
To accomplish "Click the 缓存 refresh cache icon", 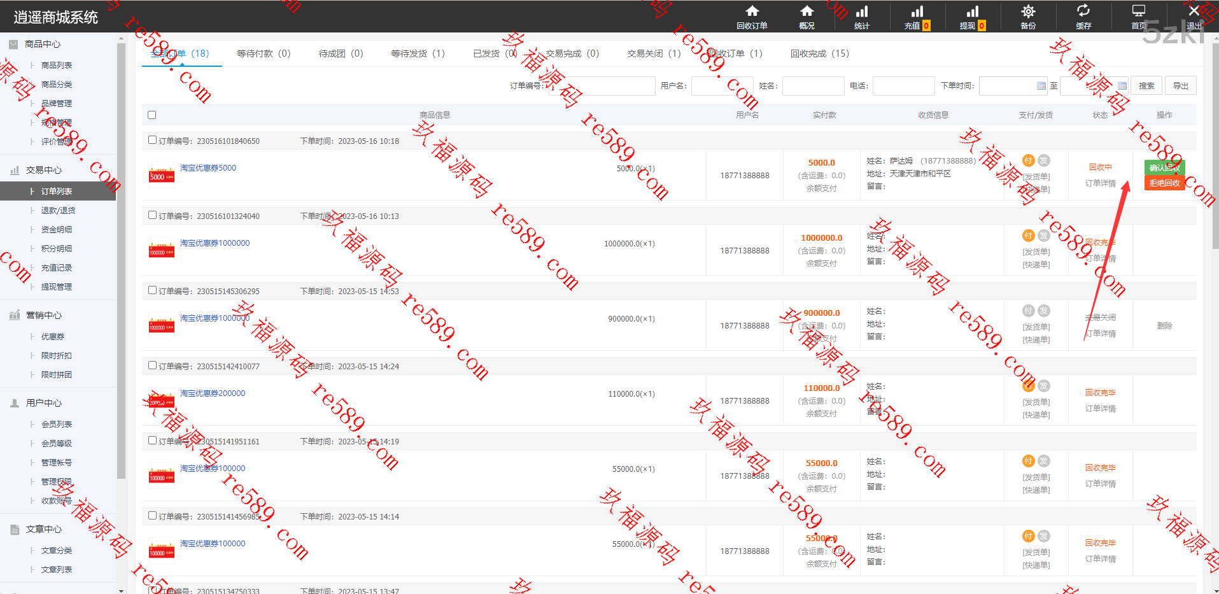I will [x=1083, y=11].
